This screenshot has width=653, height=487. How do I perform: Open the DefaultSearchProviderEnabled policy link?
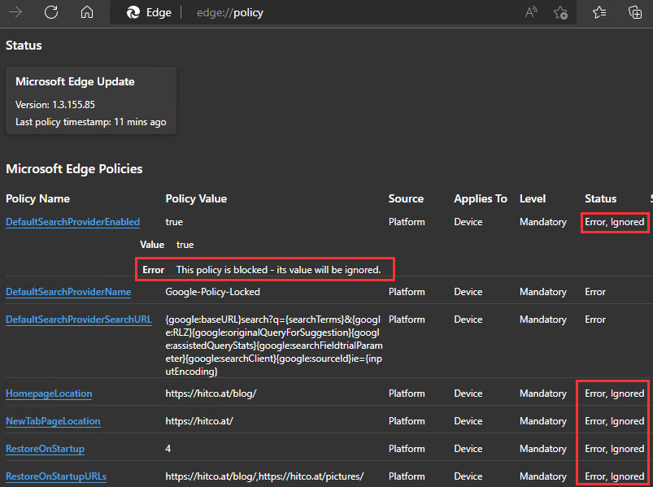[x=72, y=222]
